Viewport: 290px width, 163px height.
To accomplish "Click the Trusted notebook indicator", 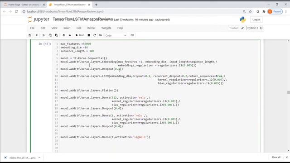I will point(233,28).
